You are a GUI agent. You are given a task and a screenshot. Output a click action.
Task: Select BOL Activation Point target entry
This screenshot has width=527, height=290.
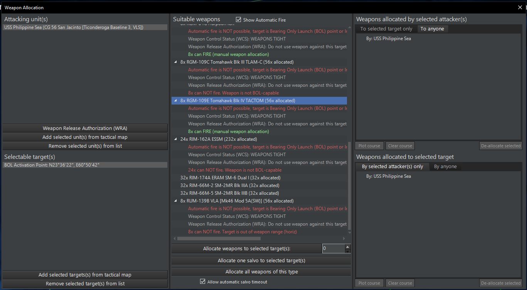coord(85,165)
